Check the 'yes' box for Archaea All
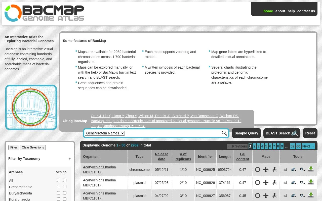The image size is (322, 201). [x=59, y=180]
